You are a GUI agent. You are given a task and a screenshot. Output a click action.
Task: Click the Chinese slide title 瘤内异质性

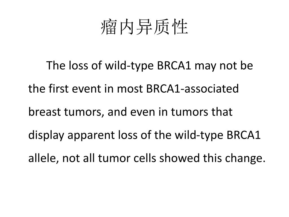[x=144, y=28]
